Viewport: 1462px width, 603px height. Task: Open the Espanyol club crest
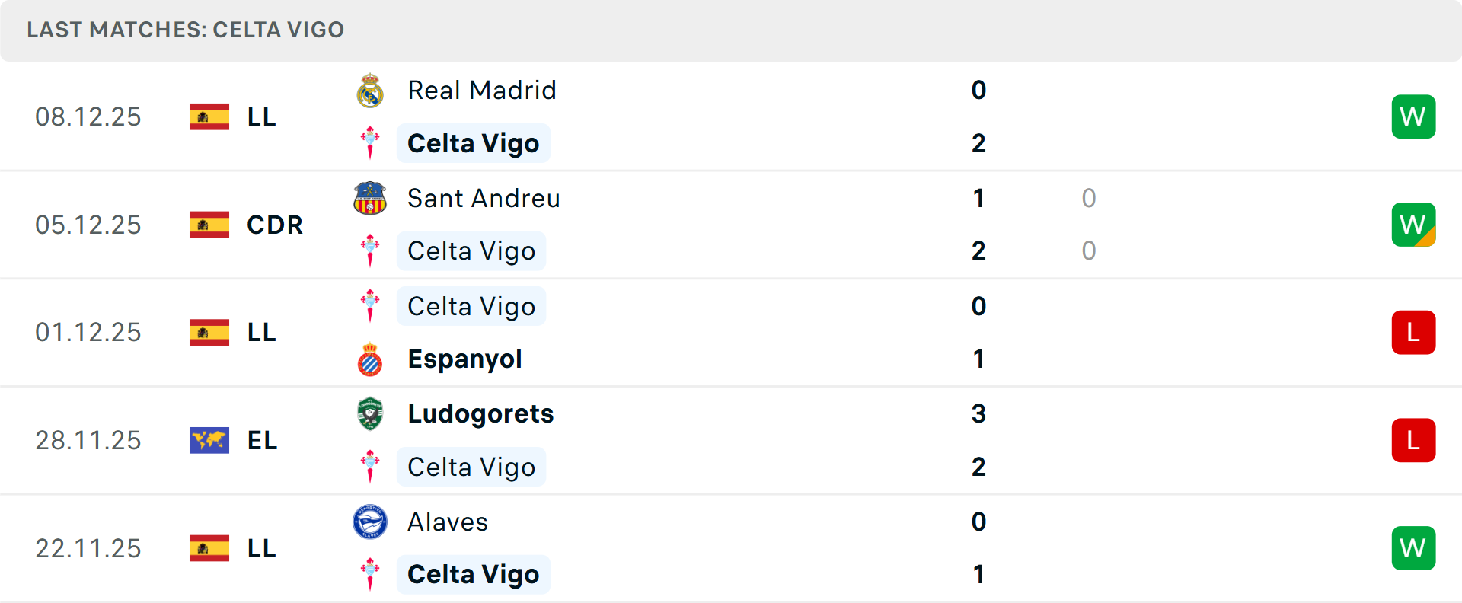click(x=370, y=359)
